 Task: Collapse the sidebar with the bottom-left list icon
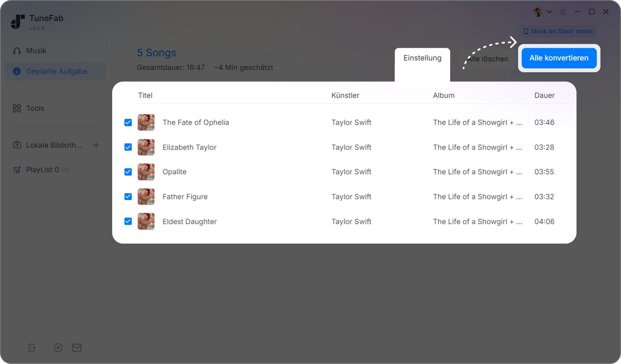point(31,348)
